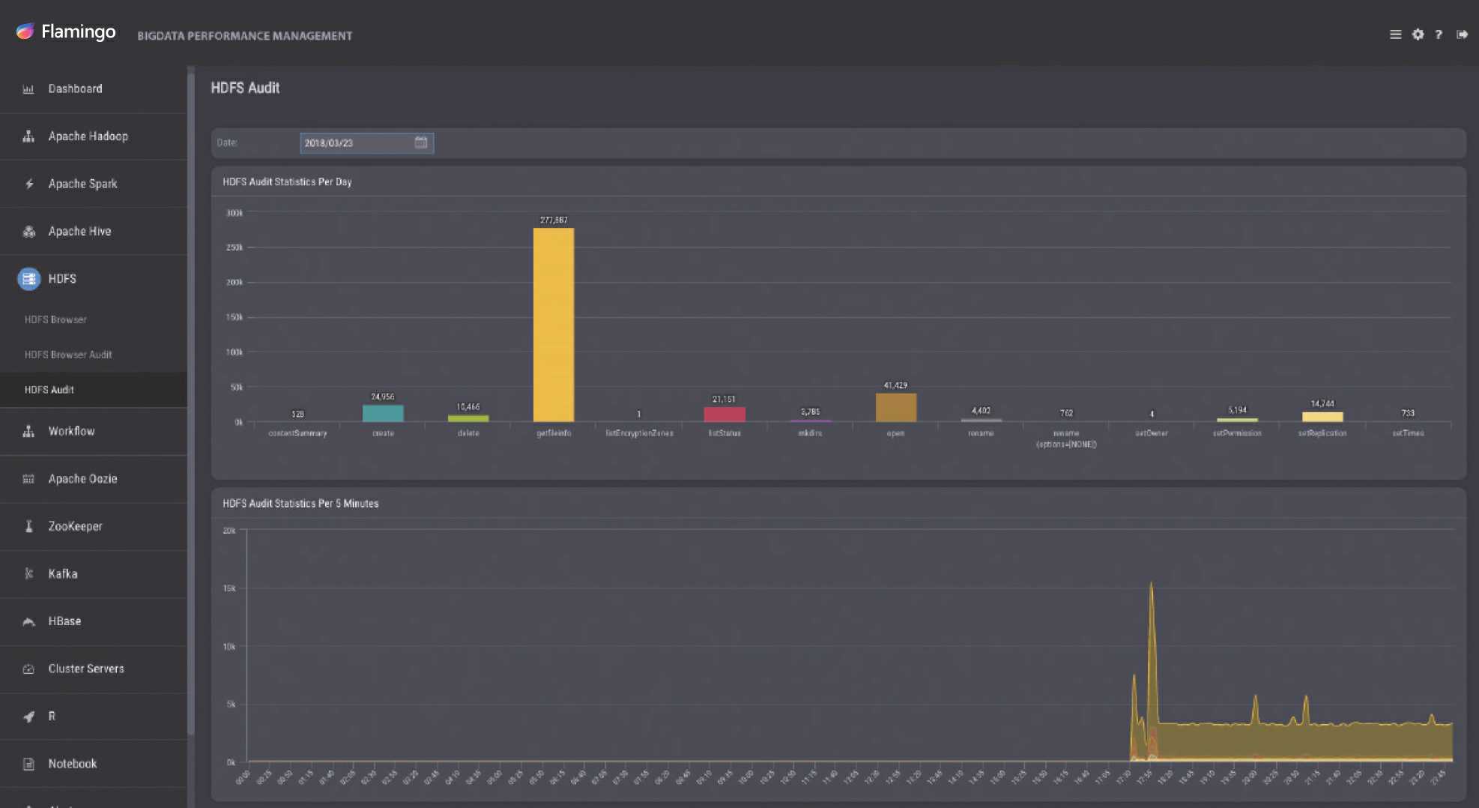1479x808 pixels.
Task: Open settings gear icon in header
Action: coord(1418,34)
